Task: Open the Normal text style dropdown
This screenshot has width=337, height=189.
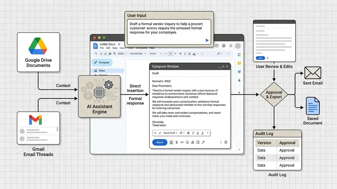Action: click(137, 54)
